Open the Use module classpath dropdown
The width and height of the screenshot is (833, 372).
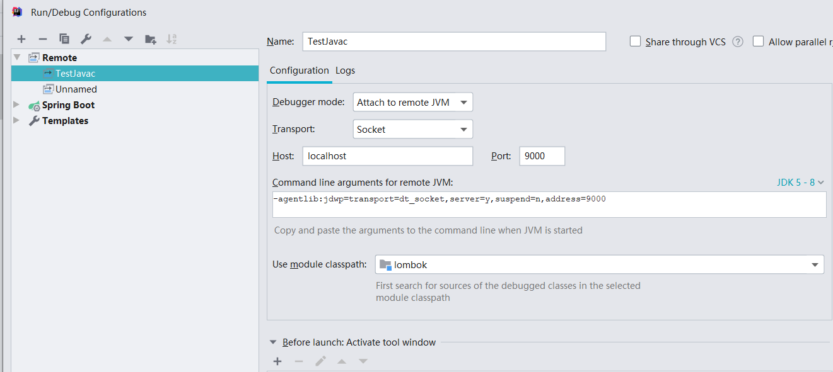coord(599,265)
